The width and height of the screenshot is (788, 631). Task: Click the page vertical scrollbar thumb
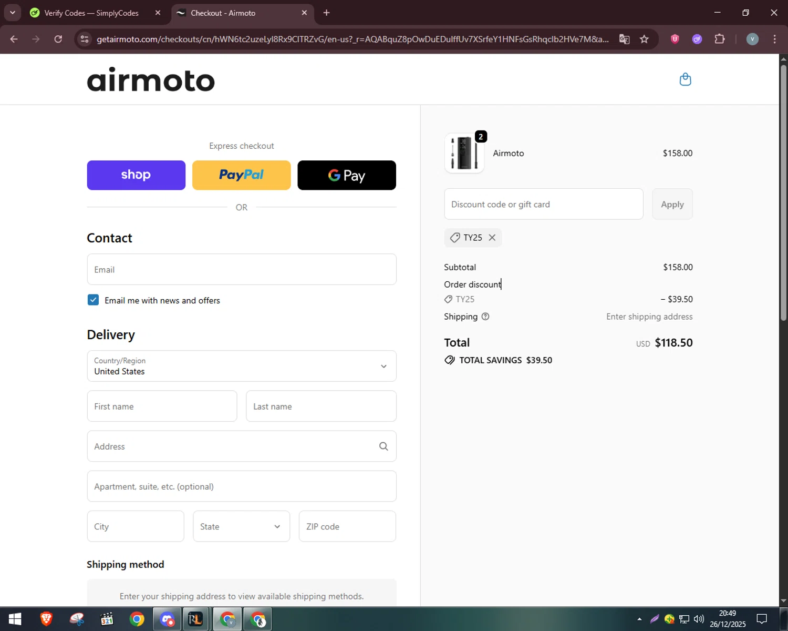(x=783, y=192)
